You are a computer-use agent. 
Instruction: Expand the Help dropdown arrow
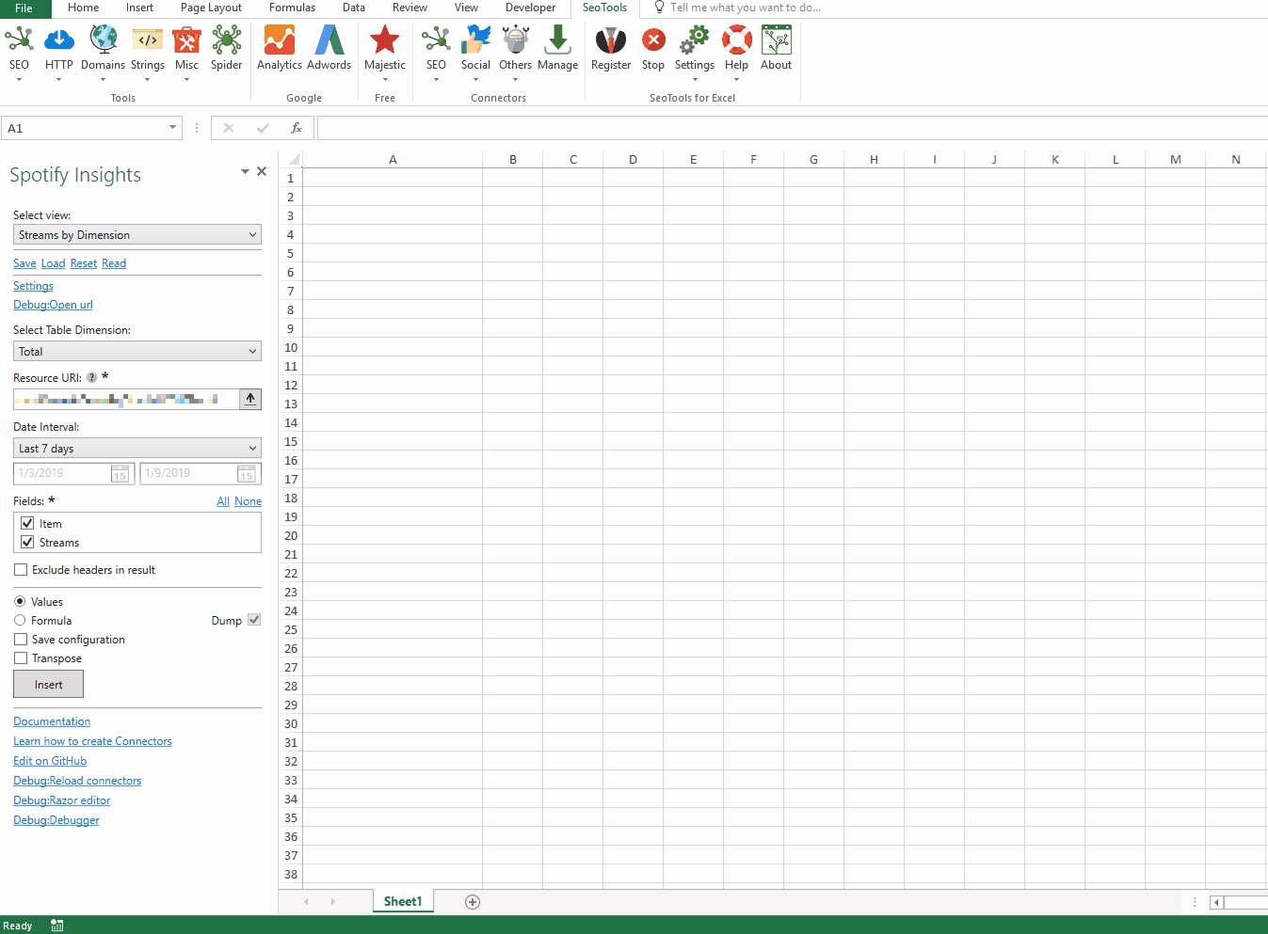click(736, 79)
